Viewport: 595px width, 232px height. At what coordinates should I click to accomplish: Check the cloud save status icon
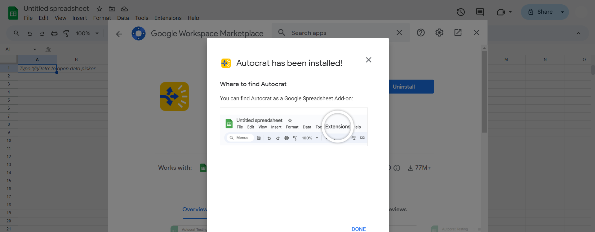coord(124,9)
